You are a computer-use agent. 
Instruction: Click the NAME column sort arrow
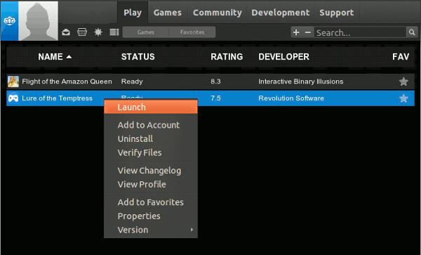click(69, 57)
